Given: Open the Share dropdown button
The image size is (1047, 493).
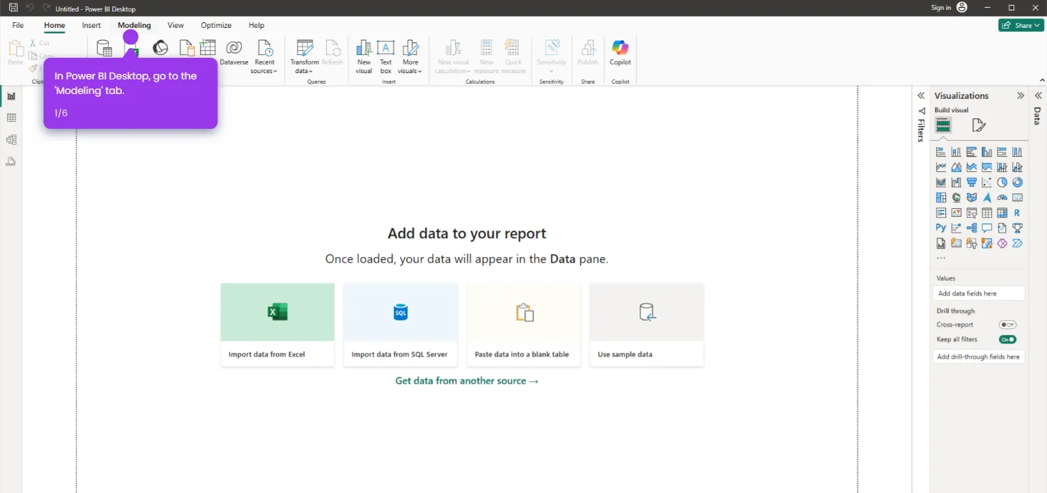Looking at the screenshot, I should [x=1021, y=25].
